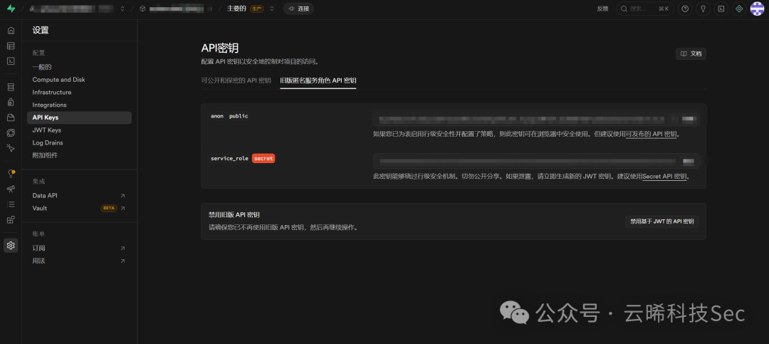This screenshot has width=769, height=344.
Task: Click the 集成 section header
Action: (x=38, y=181)
